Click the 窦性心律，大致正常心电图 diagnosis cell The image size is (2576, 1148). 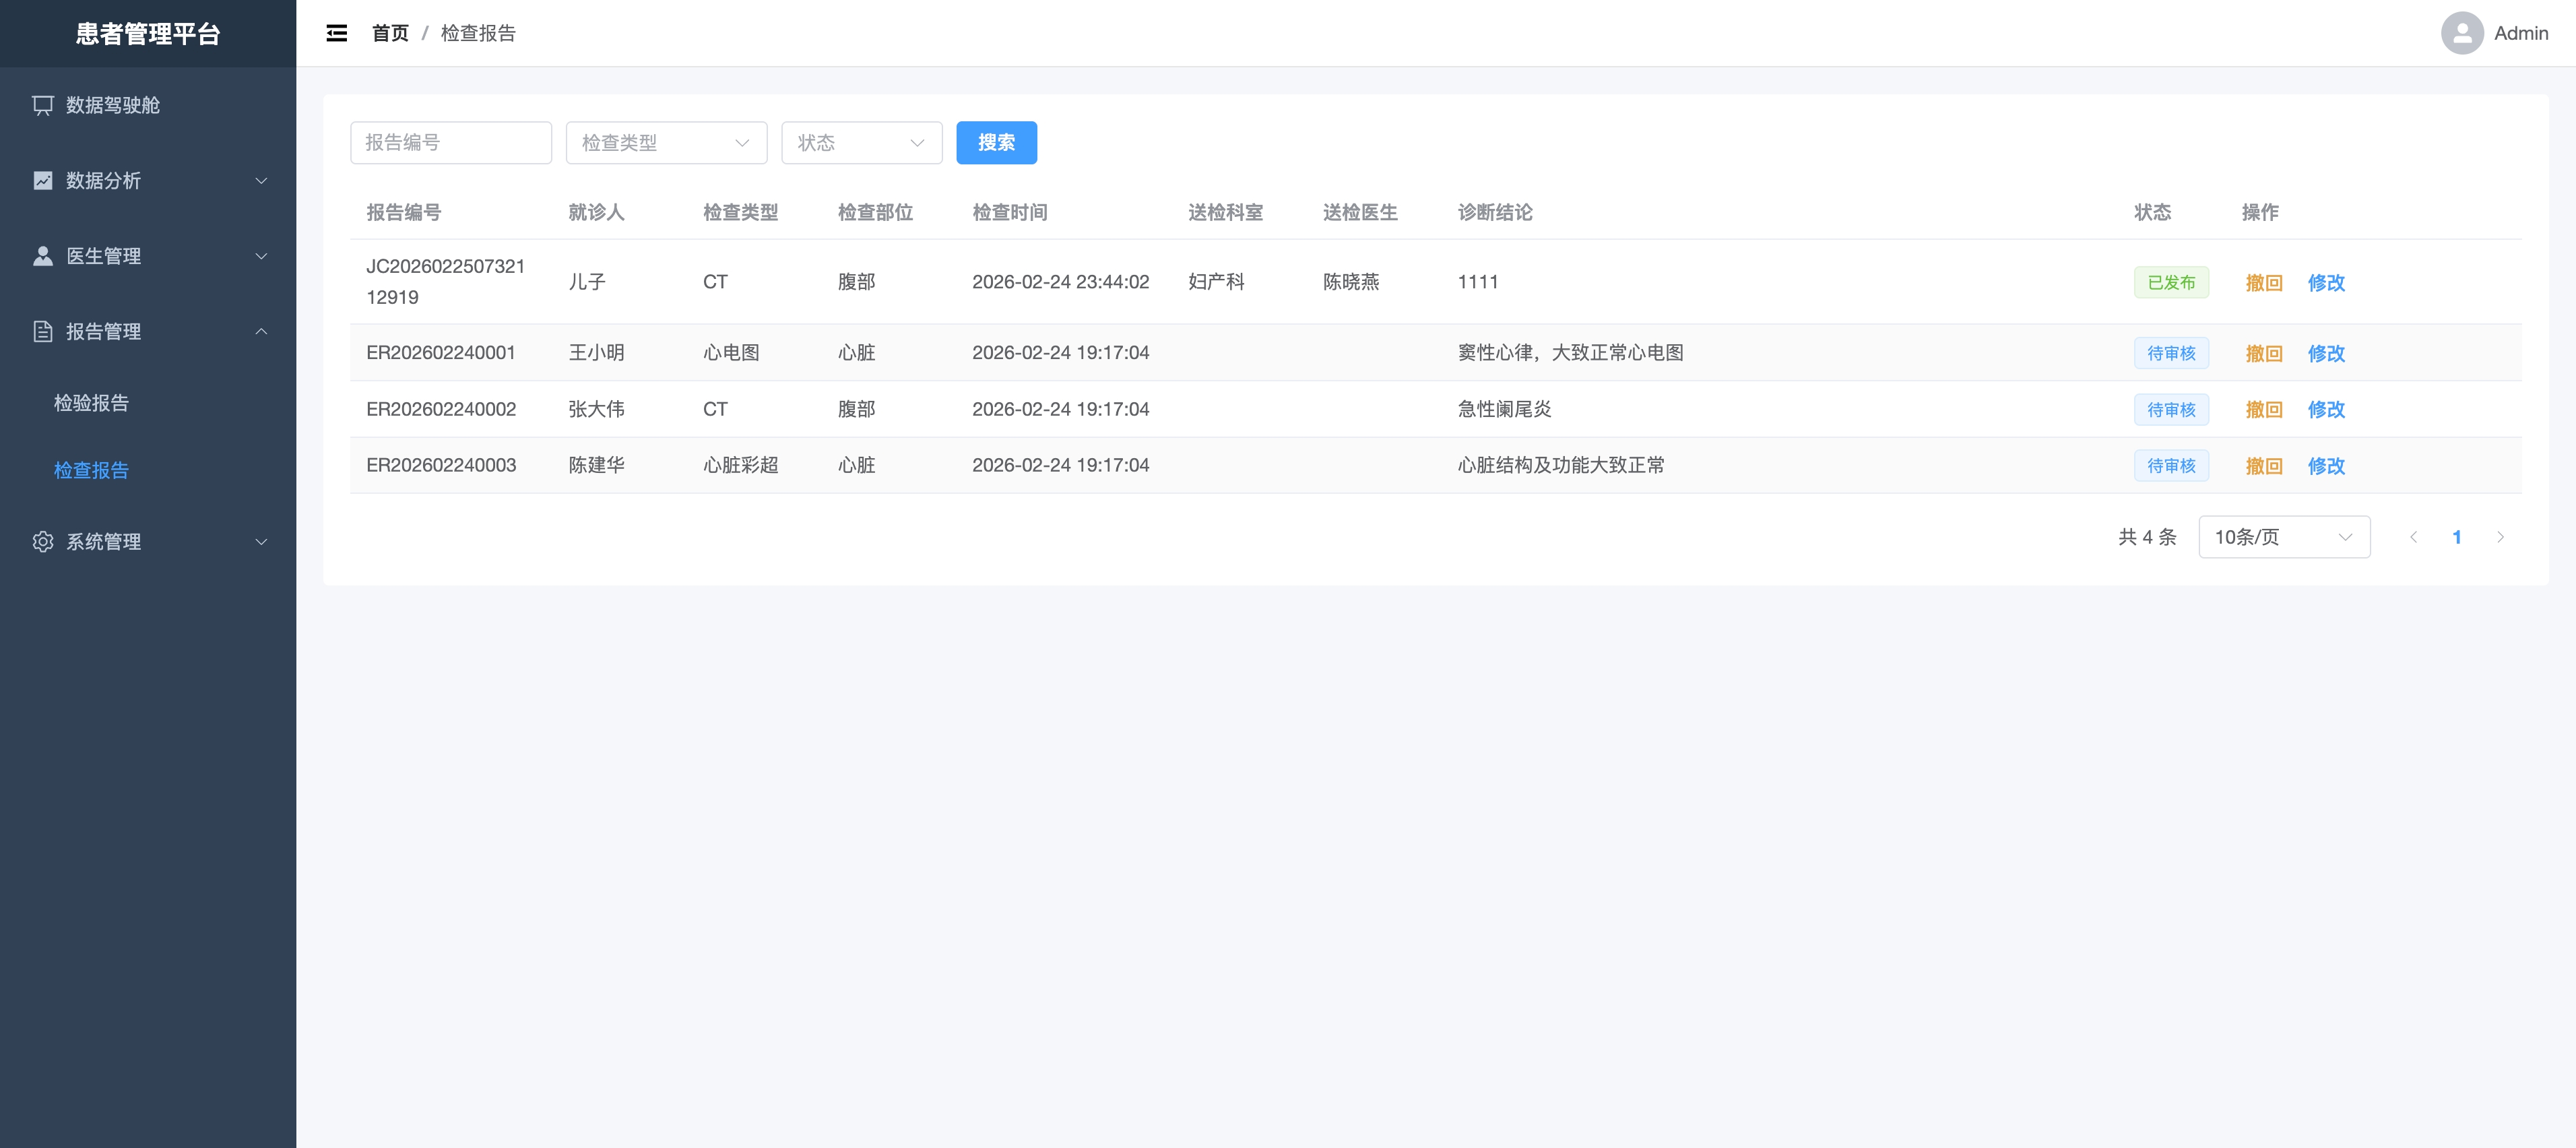tap(1570, 353)
